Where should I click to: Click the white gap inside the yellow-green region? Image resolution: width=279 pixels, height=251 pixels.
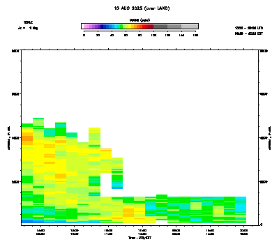pos(94,169)
